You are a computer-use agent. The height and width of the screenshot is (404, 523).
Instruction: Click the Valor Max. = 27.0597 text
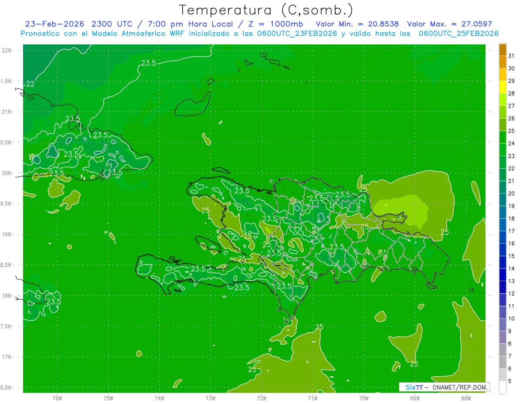[449, 24]
